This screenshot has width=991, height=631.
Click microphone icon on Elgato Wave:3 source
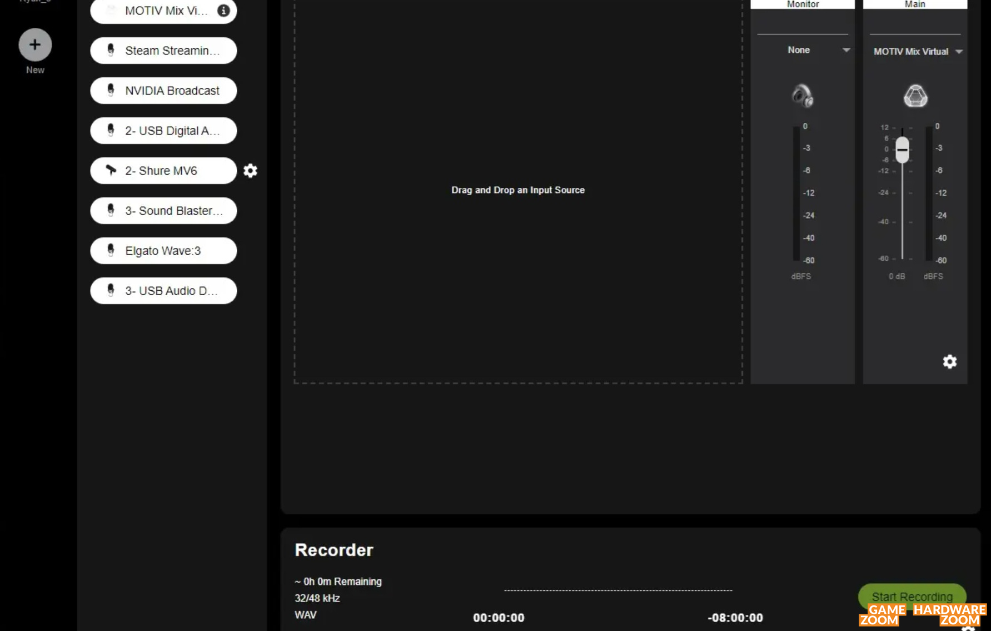click(111, 250)
